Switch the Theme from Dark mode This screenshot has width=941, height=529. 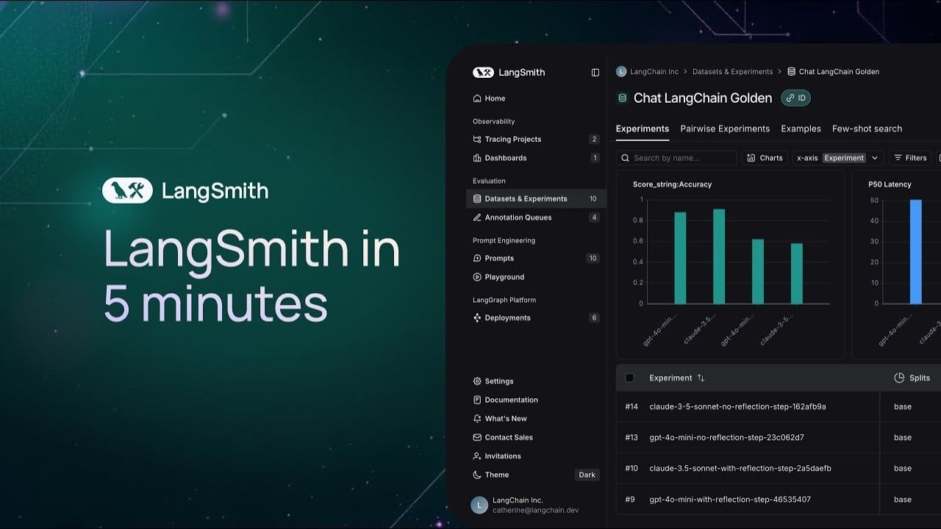587,475
